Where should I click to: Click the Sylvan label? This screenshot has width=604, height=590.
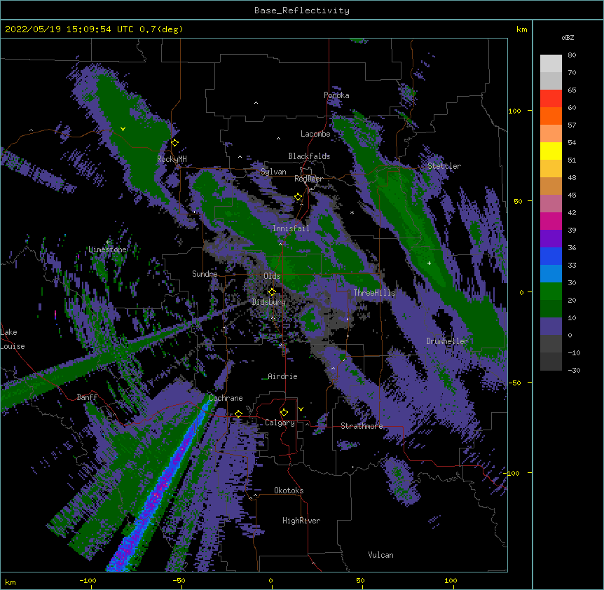pos(273,172)
